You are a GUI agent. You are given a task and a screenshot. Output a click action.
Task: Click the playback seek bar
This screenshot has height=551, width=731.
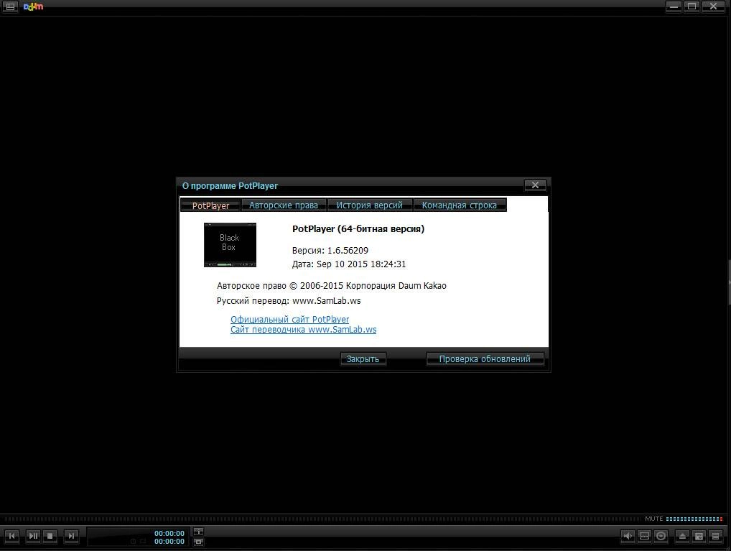pyautogui.click(x=322, y=519)
